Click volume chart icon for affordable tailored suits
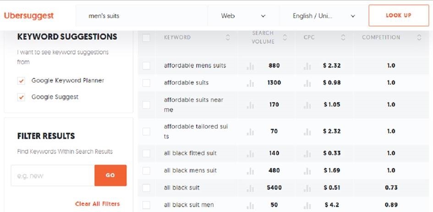433x212 pixels. (x=250, y=132)
